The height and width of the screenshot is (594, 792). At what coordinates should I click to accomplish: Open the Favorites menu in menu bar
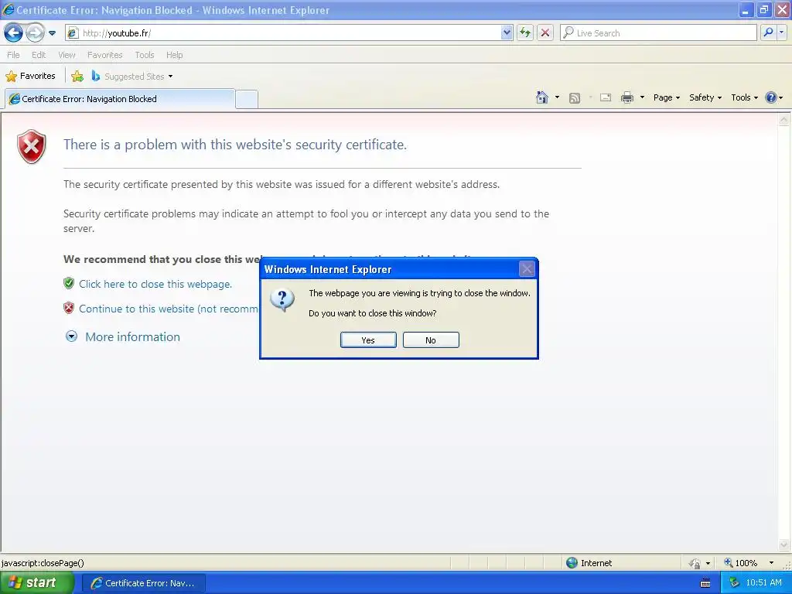104,55
